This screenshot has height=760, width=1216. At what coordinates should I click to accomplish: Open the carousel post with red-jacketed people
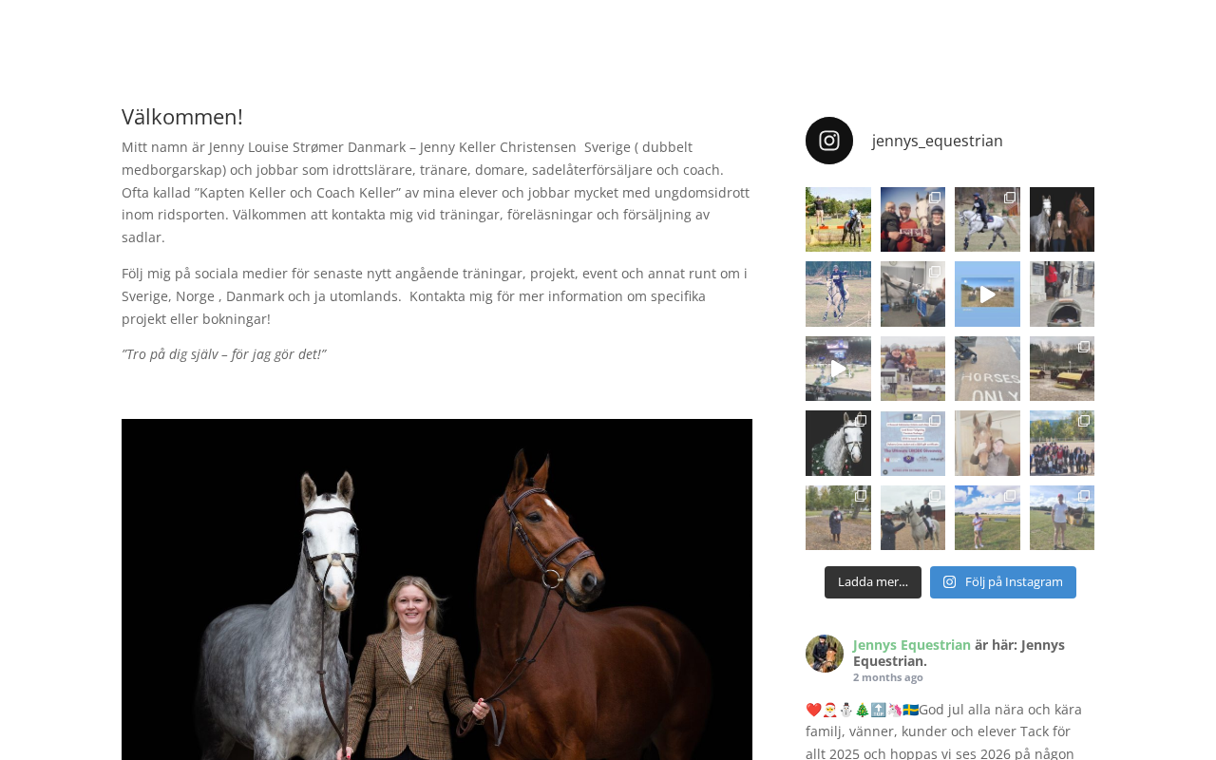coord(913,219)
